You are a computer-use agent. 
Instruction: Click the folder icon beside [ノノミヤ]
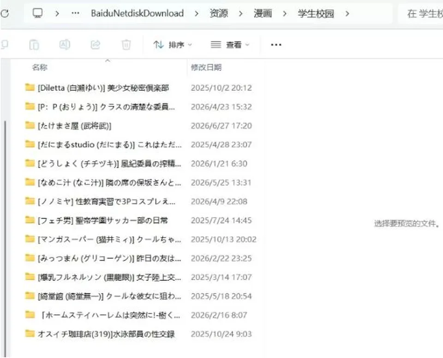30,201
